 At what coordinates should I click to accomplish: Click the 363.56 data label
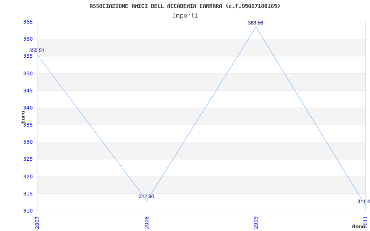256,23
